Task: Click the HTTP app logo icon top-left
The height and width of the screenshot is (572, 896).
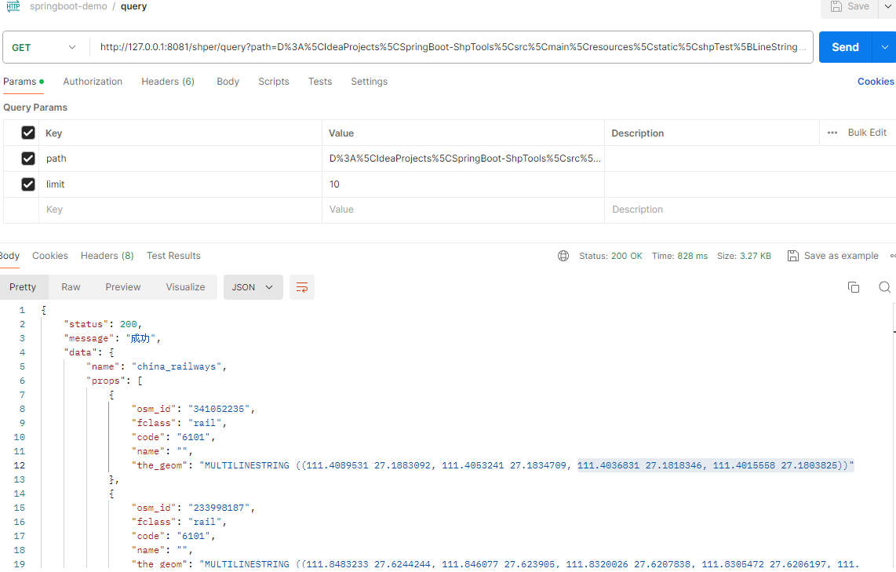Action: [11, 6]
